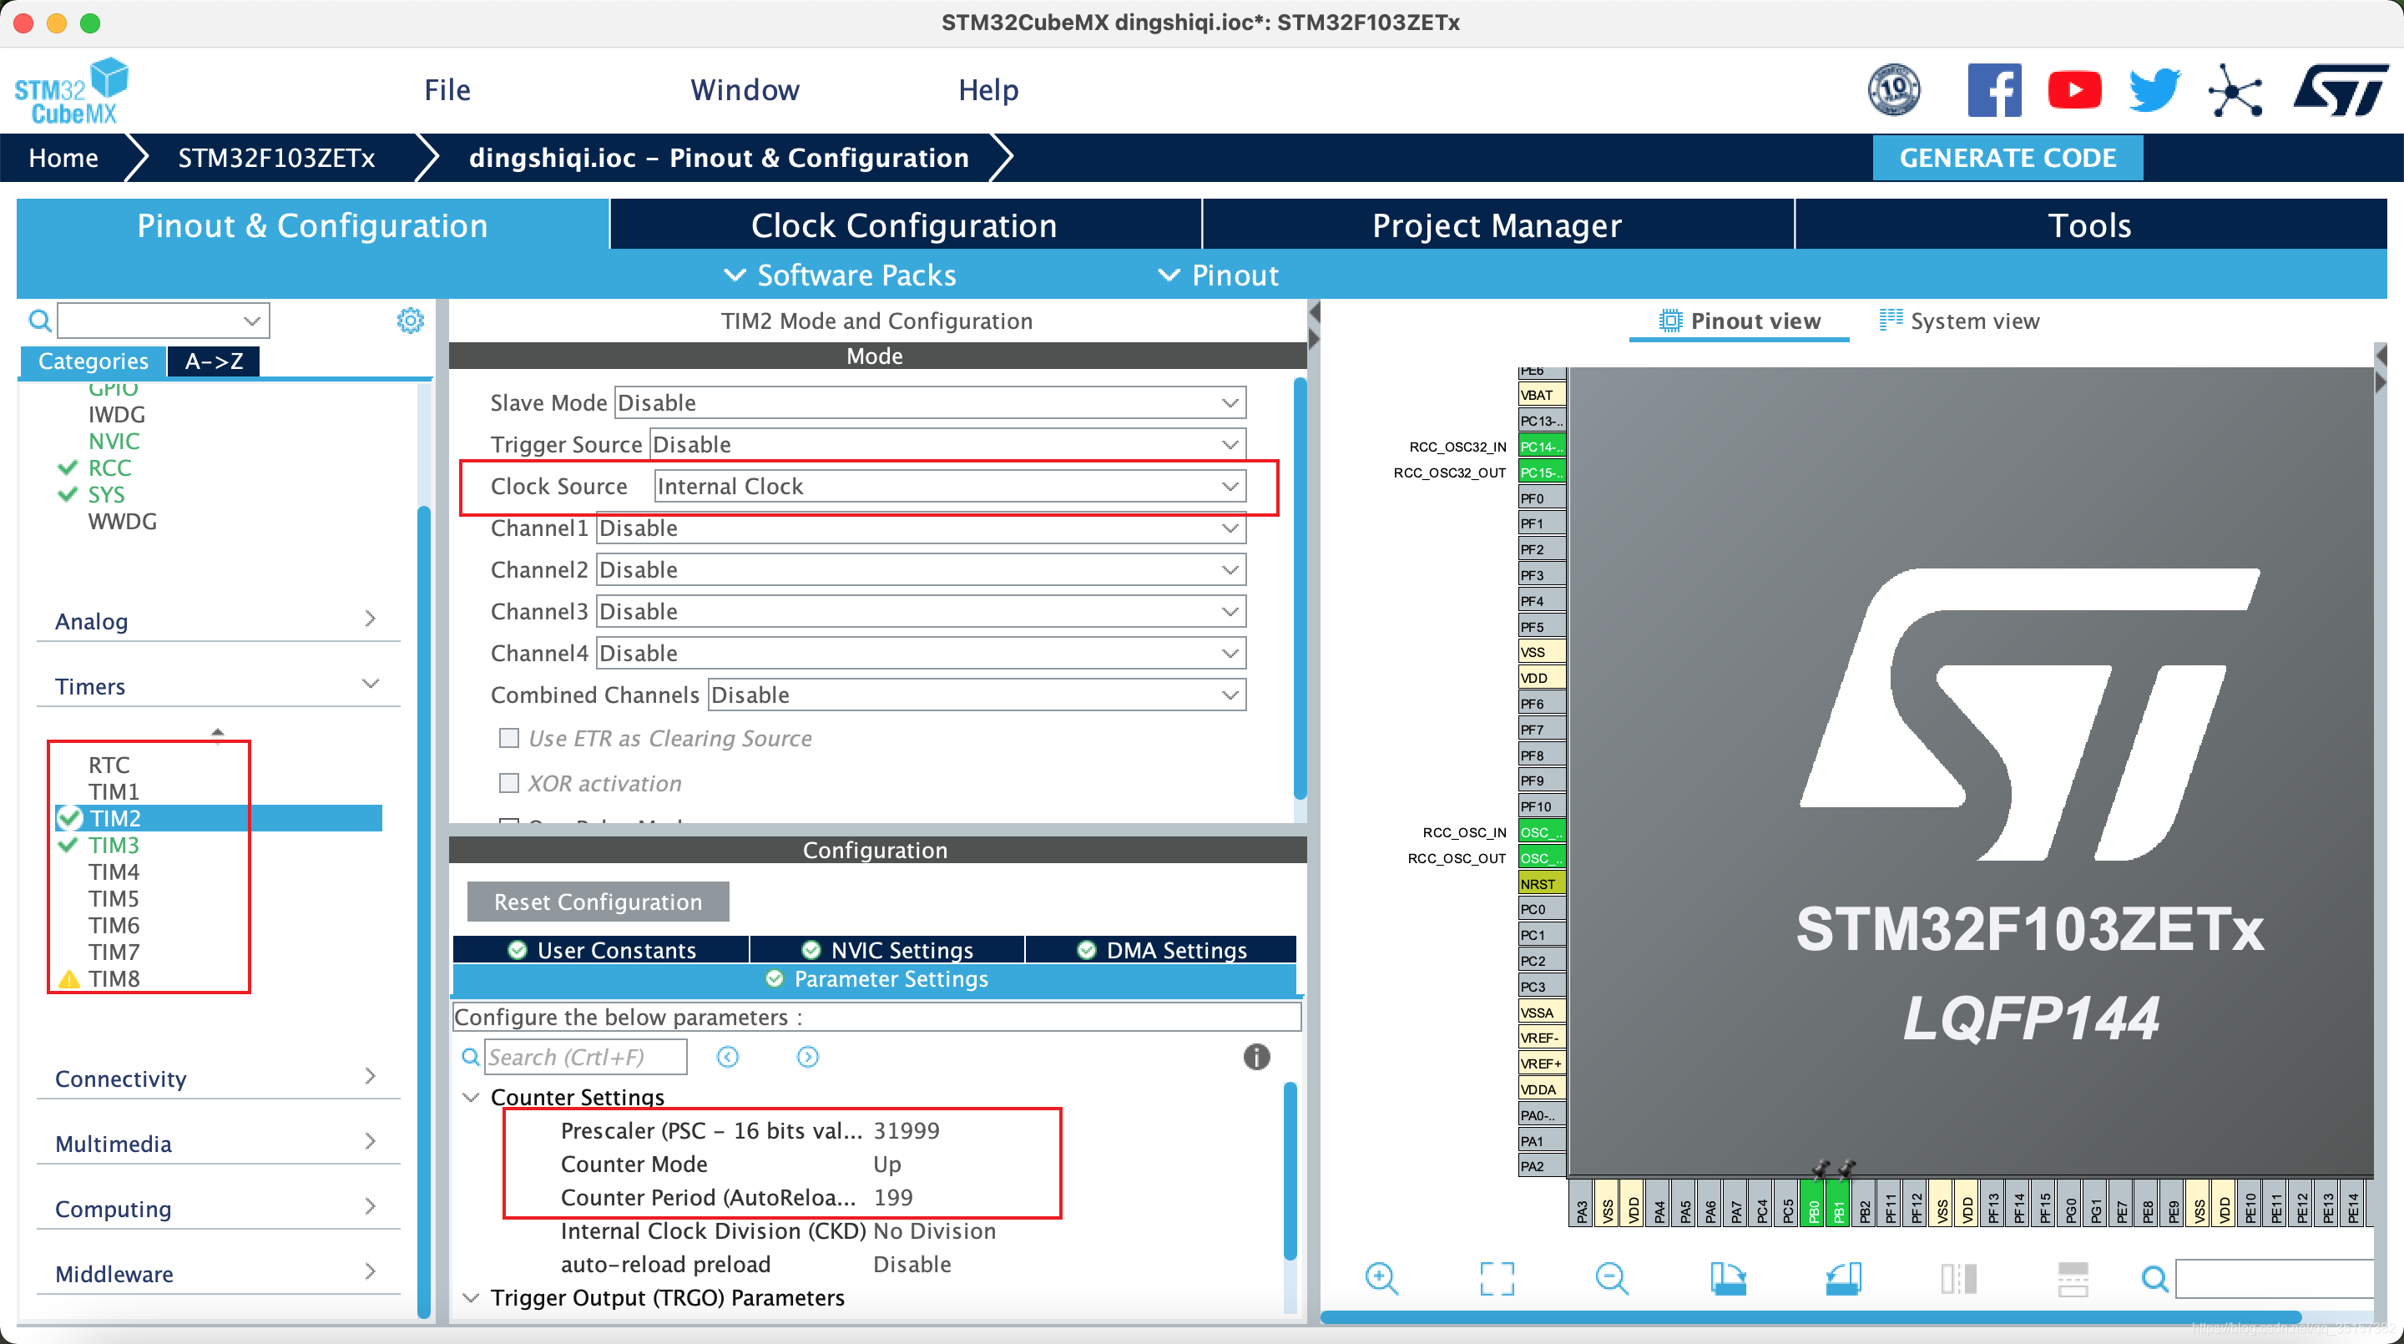The width and height of the screenshot is (2404, 1344).
Task: Click the 10-year anniversary badge icon
Action: (x=1893, y=89)
